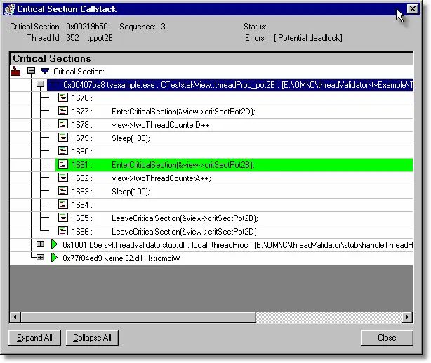Collapse the 0x00407ba8 tvexample.exe node
Screen dimensions: 431x363
click(41, 84)
